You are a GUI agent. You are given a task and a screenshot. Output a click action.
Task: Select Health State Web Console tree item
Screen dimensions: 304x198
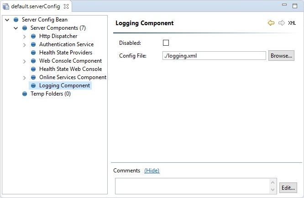tap(70, 69)
